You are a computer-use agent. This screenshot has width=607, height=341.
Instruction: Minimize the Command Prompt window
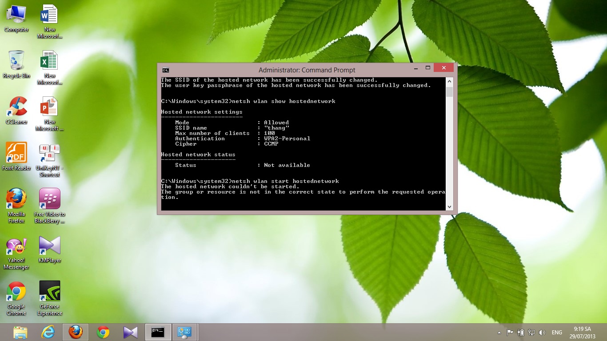coord(416,68)
